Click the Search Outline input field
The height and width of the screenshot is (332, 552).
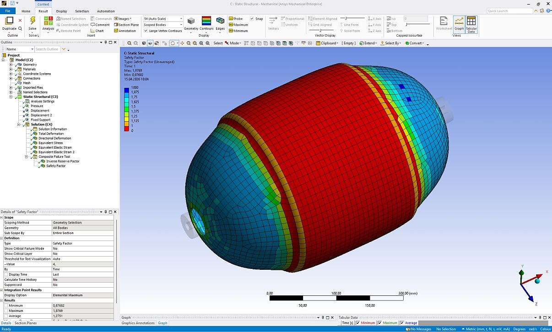[47, 49]
